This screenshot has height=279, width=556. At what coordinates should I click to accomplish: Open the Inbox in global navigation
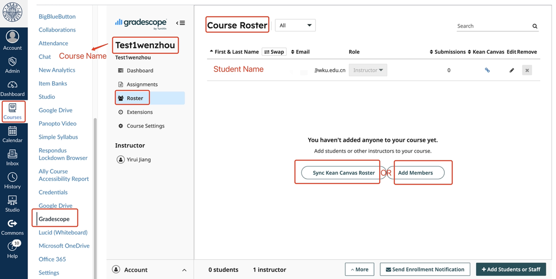[12, 158]
